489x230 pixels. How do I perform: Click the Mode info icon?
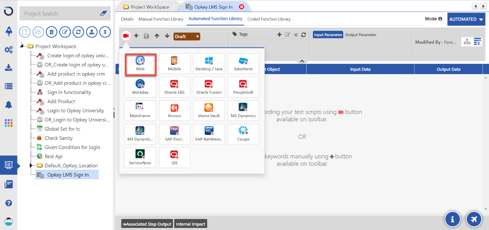click(440, 19)
